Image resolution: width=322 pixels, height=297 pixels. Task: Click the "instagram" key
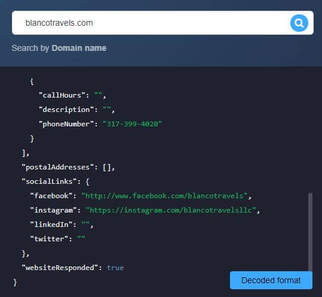tap(53, 210)
